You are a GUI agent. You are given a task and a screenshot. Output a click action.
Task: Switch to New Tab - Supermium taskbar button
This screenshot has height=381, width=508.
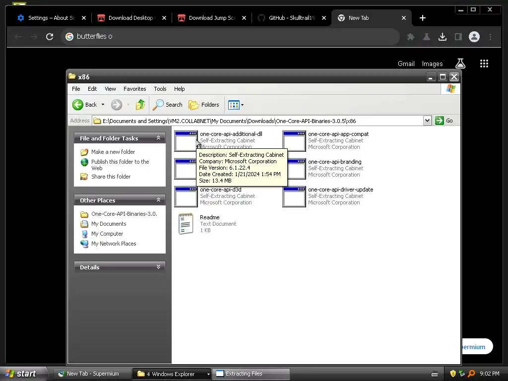(92, 374)
